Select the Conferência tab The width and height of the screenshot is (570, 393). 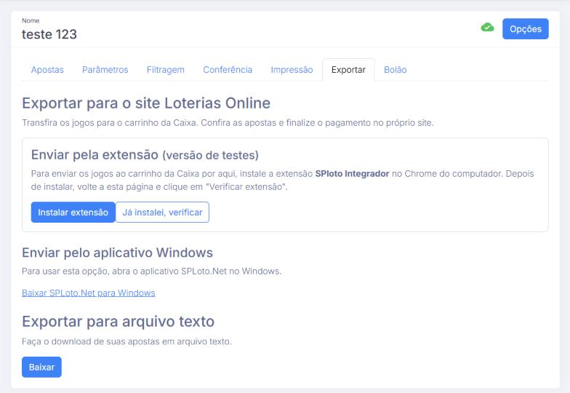228,70
